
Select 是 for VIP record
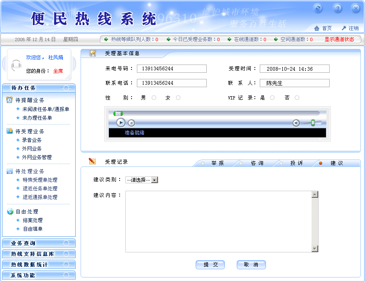coord(272,98)
